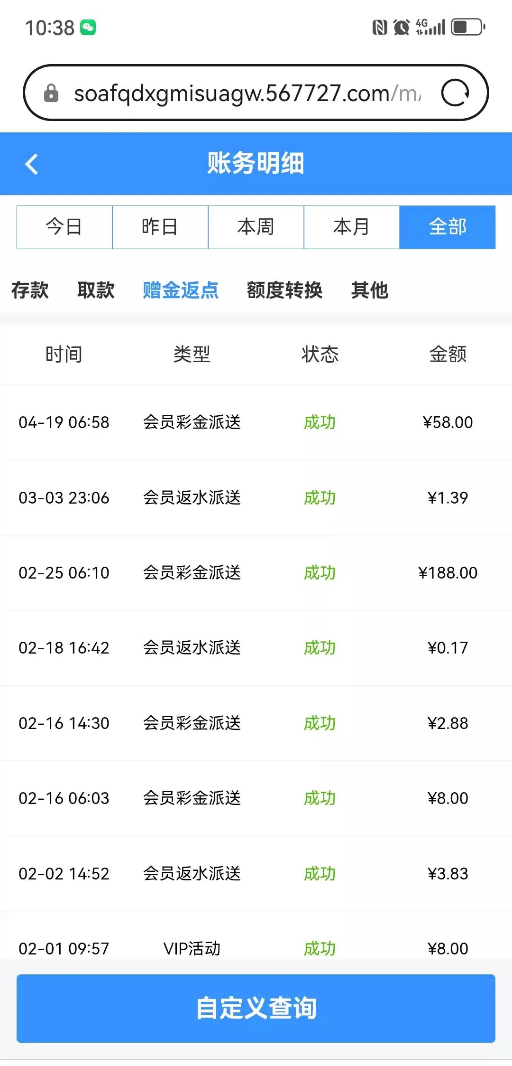Screen dimensions: 512x1066
Task: Show the 额度转换 records
Action: tap(284, 290)
